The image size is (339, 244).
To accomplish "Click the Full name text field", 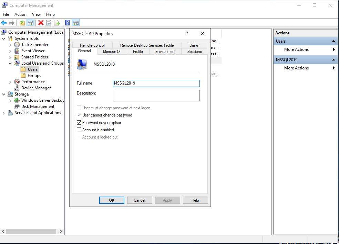I will (156, 83).
